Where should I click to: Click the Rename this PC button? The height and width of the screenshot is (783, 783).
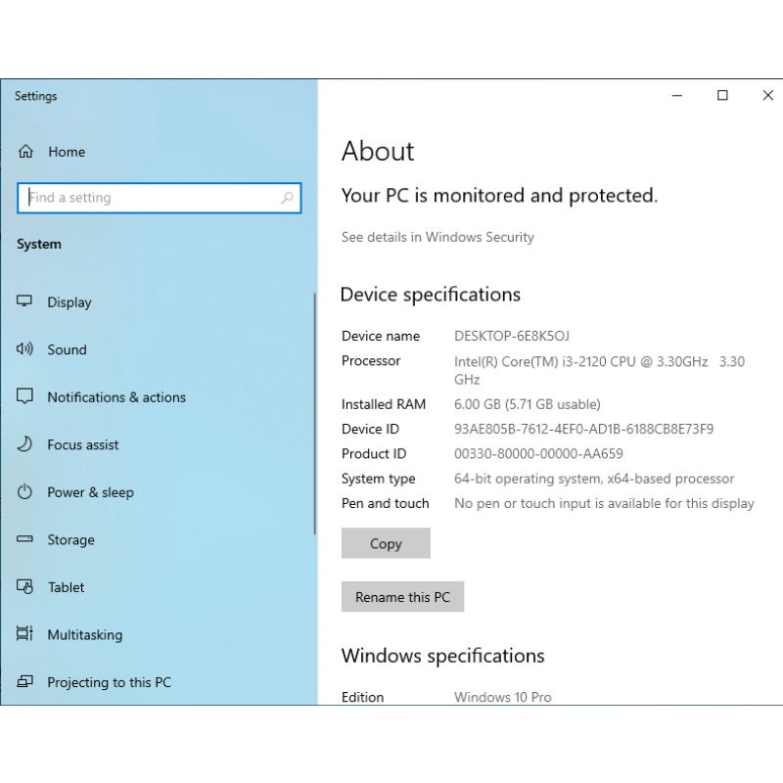(402, 597)
